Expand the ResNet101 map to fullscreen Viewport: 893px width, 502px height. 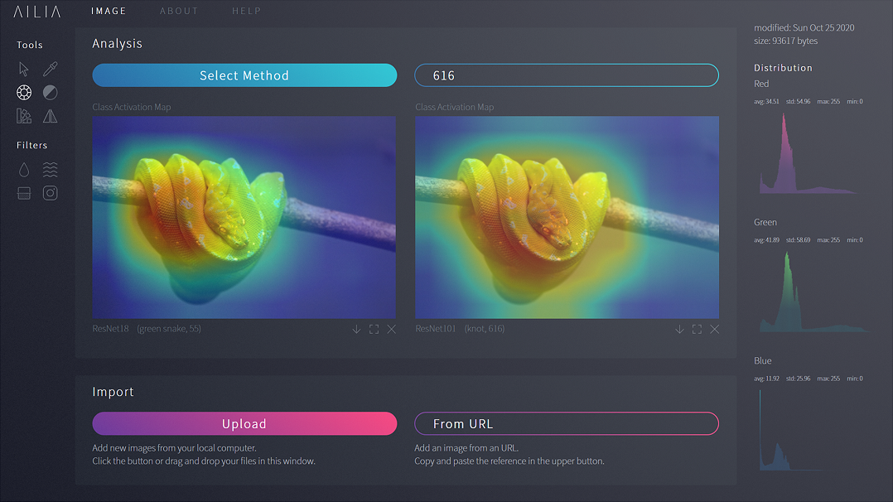pos(697,330)
